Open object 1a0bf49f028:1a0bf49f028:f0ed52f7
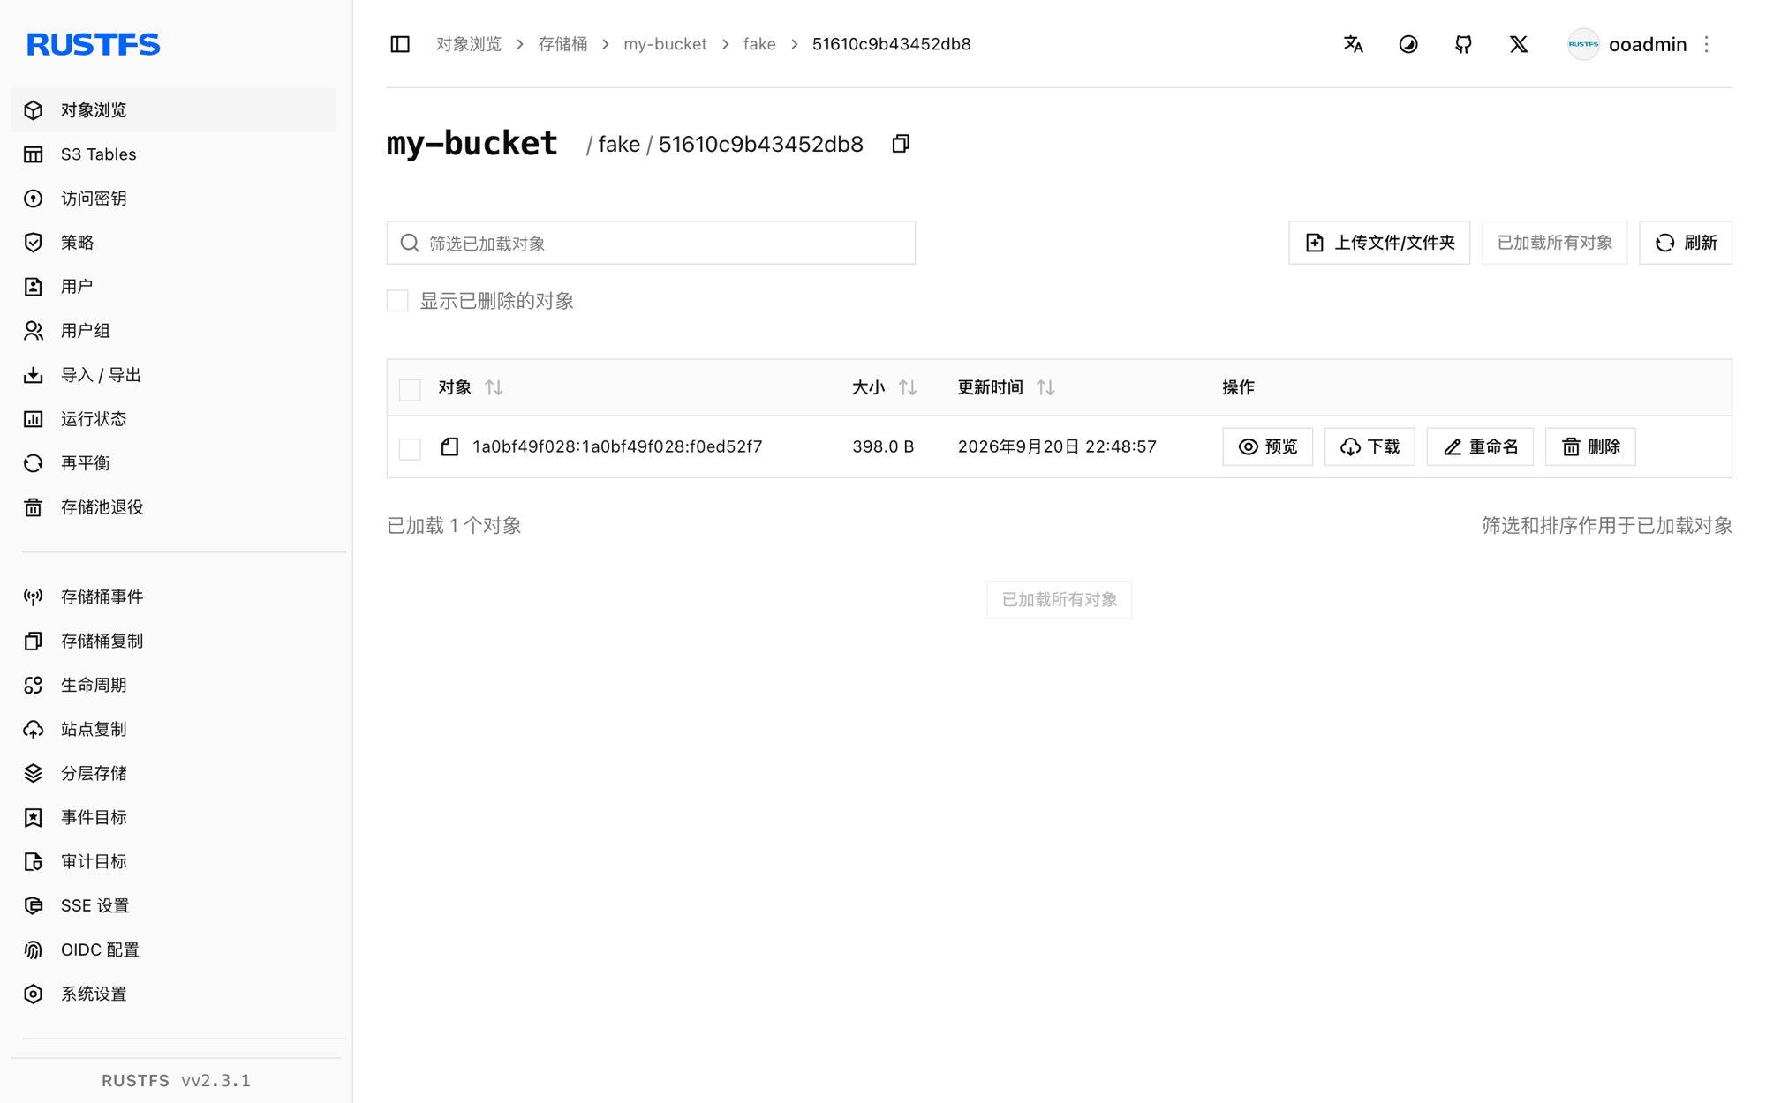The height and width of the screenshot is (1103, 1766). tap(617, 446)
